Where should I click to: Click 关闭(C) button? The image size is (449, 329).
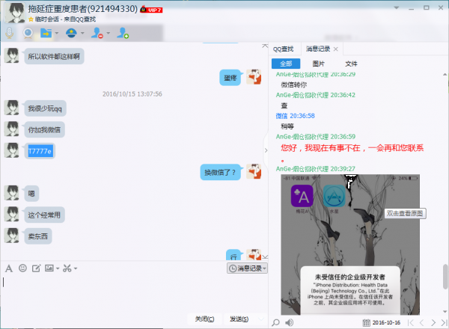(204, 319)
